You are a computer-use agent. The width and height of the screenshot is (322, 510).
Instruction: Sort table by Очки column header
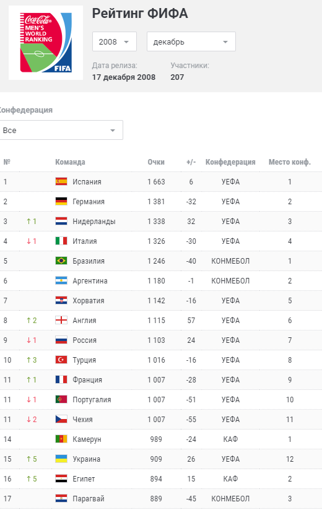[156, 162]
